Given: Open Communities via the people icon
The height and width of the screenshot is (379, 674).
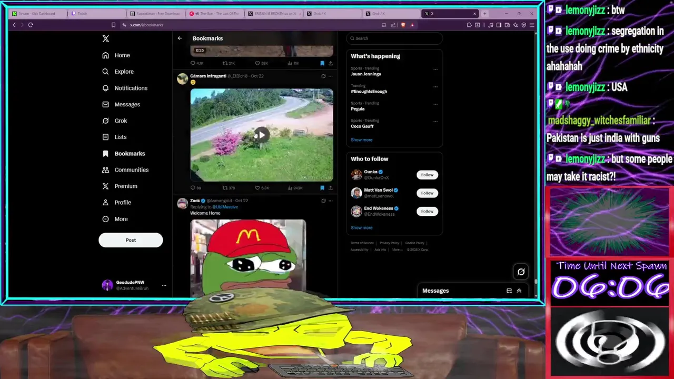Looking at the screenshot, I should pyautogui.click(x=106, y=169).
